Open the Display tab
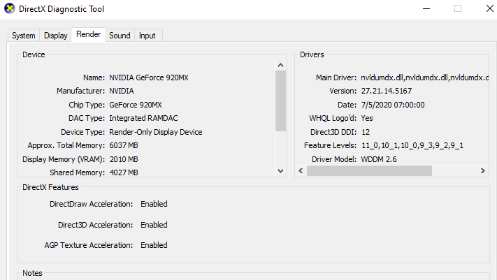The height and width of the screenshot is (280, 497). click(55, 36)
